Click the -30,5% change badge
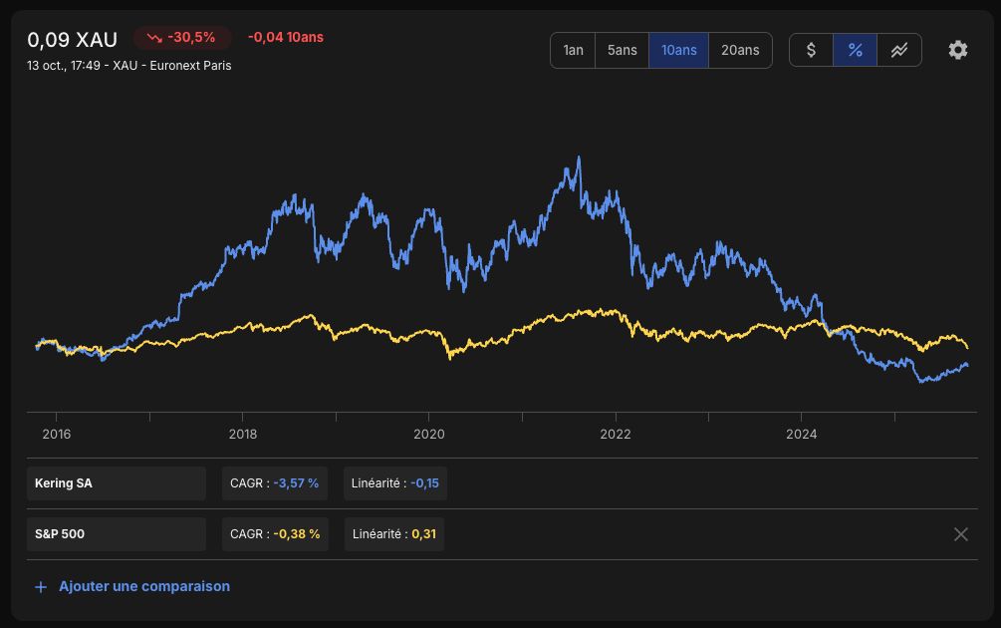 pos(182,38)
